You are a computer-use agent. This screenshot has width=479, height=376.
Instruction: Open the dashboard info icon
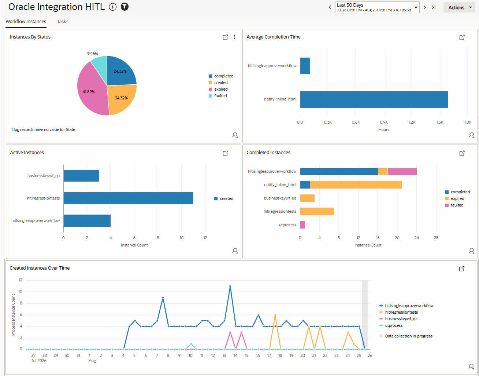click(113, 7)
